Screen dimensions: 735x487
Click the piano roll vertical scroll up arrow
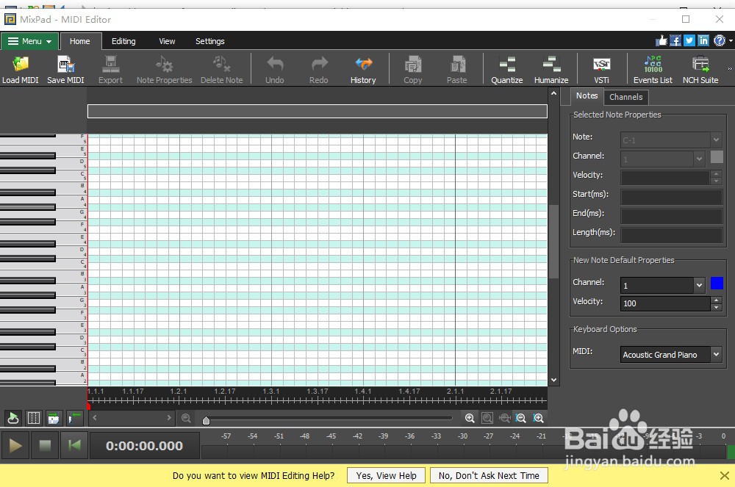point(553,93)
